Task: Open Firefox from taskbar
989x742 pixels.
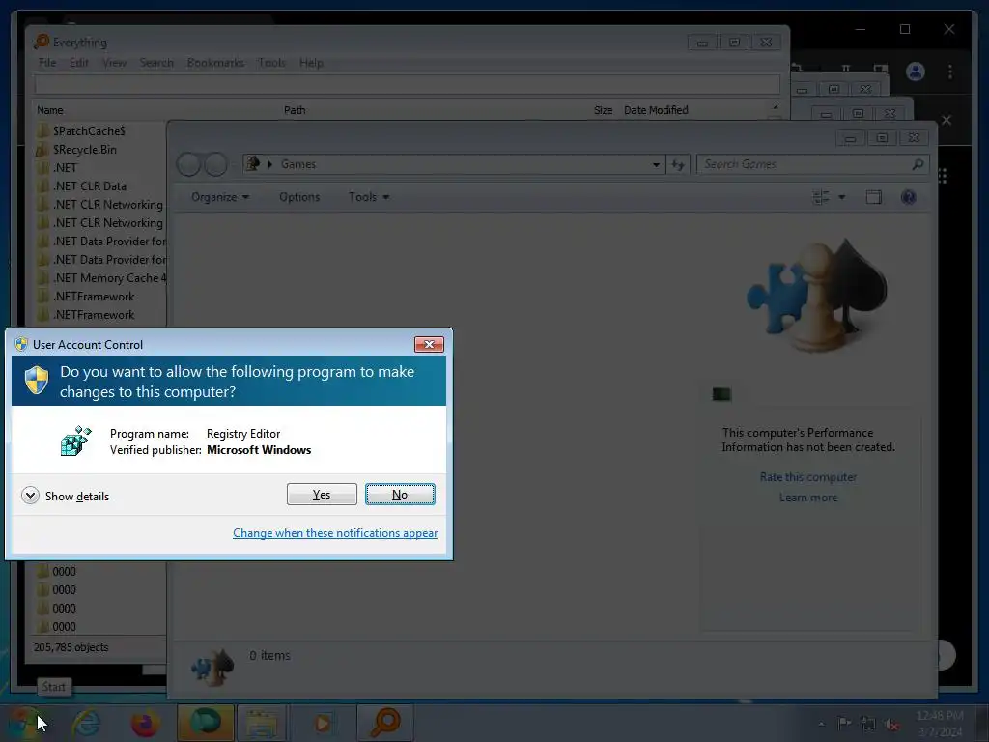Action: tap(145, 723)
